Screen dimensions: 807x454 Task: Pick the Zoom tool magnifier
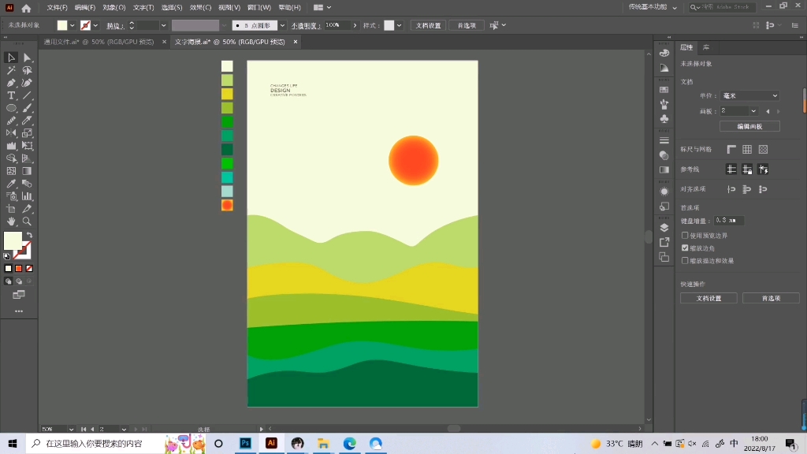[x=27, y=221]
